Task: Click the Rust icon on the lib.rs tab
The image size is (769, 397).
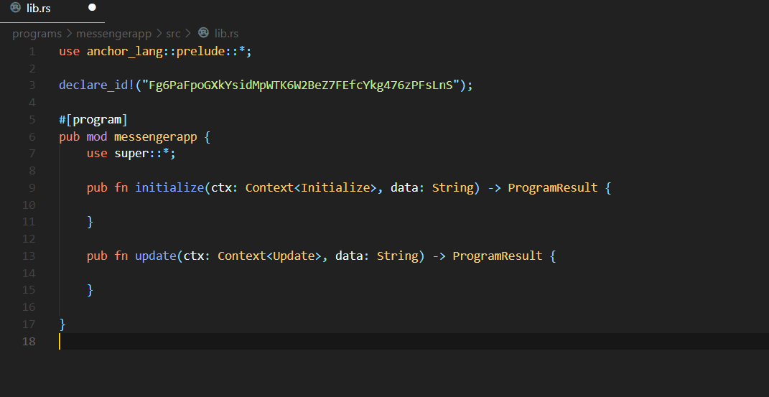Action: [16, 8]
